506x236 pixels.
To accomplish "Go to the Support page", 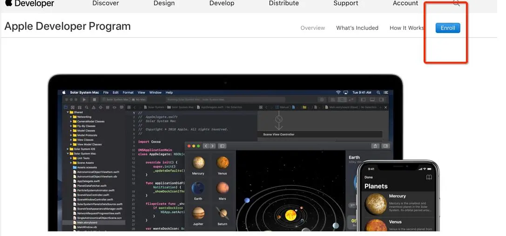I will pos(345,3).
